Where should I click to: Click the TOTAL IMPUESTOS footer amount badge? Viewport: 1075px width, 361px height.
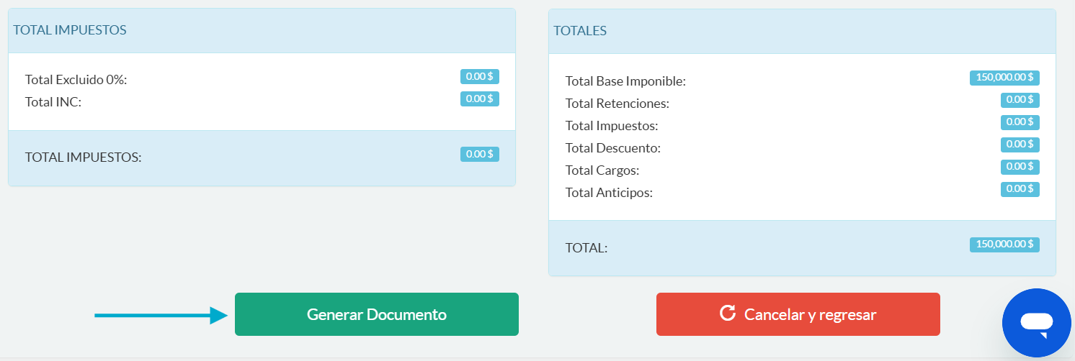[x=479, y=154]
